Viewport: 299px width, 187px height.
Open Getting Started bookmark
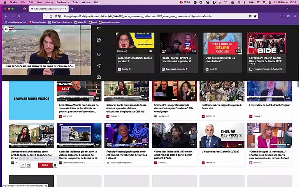[37, 22]
